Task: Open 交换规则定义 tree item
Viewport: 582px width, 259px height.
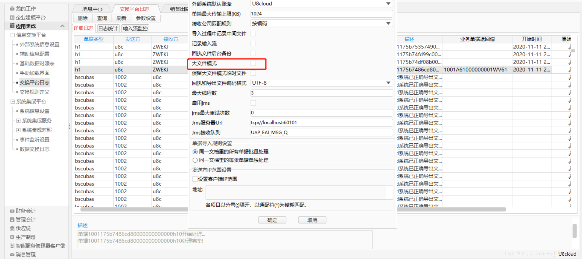Action: tap(34, 92)
